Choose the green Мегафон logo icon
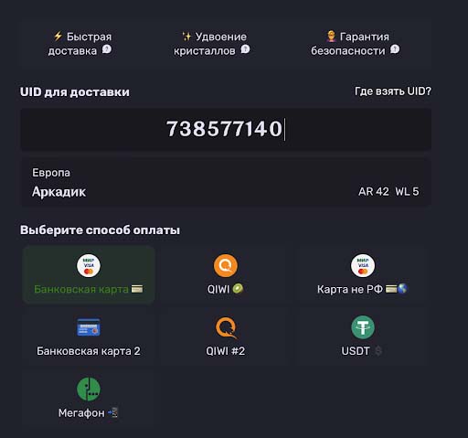468x438 pixels. click(x=89, y=390)
